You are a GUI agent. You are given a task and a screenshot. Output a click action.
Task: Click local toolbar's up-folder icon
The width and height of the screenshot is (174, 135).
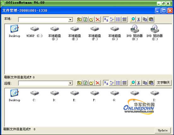click(79, 20)
